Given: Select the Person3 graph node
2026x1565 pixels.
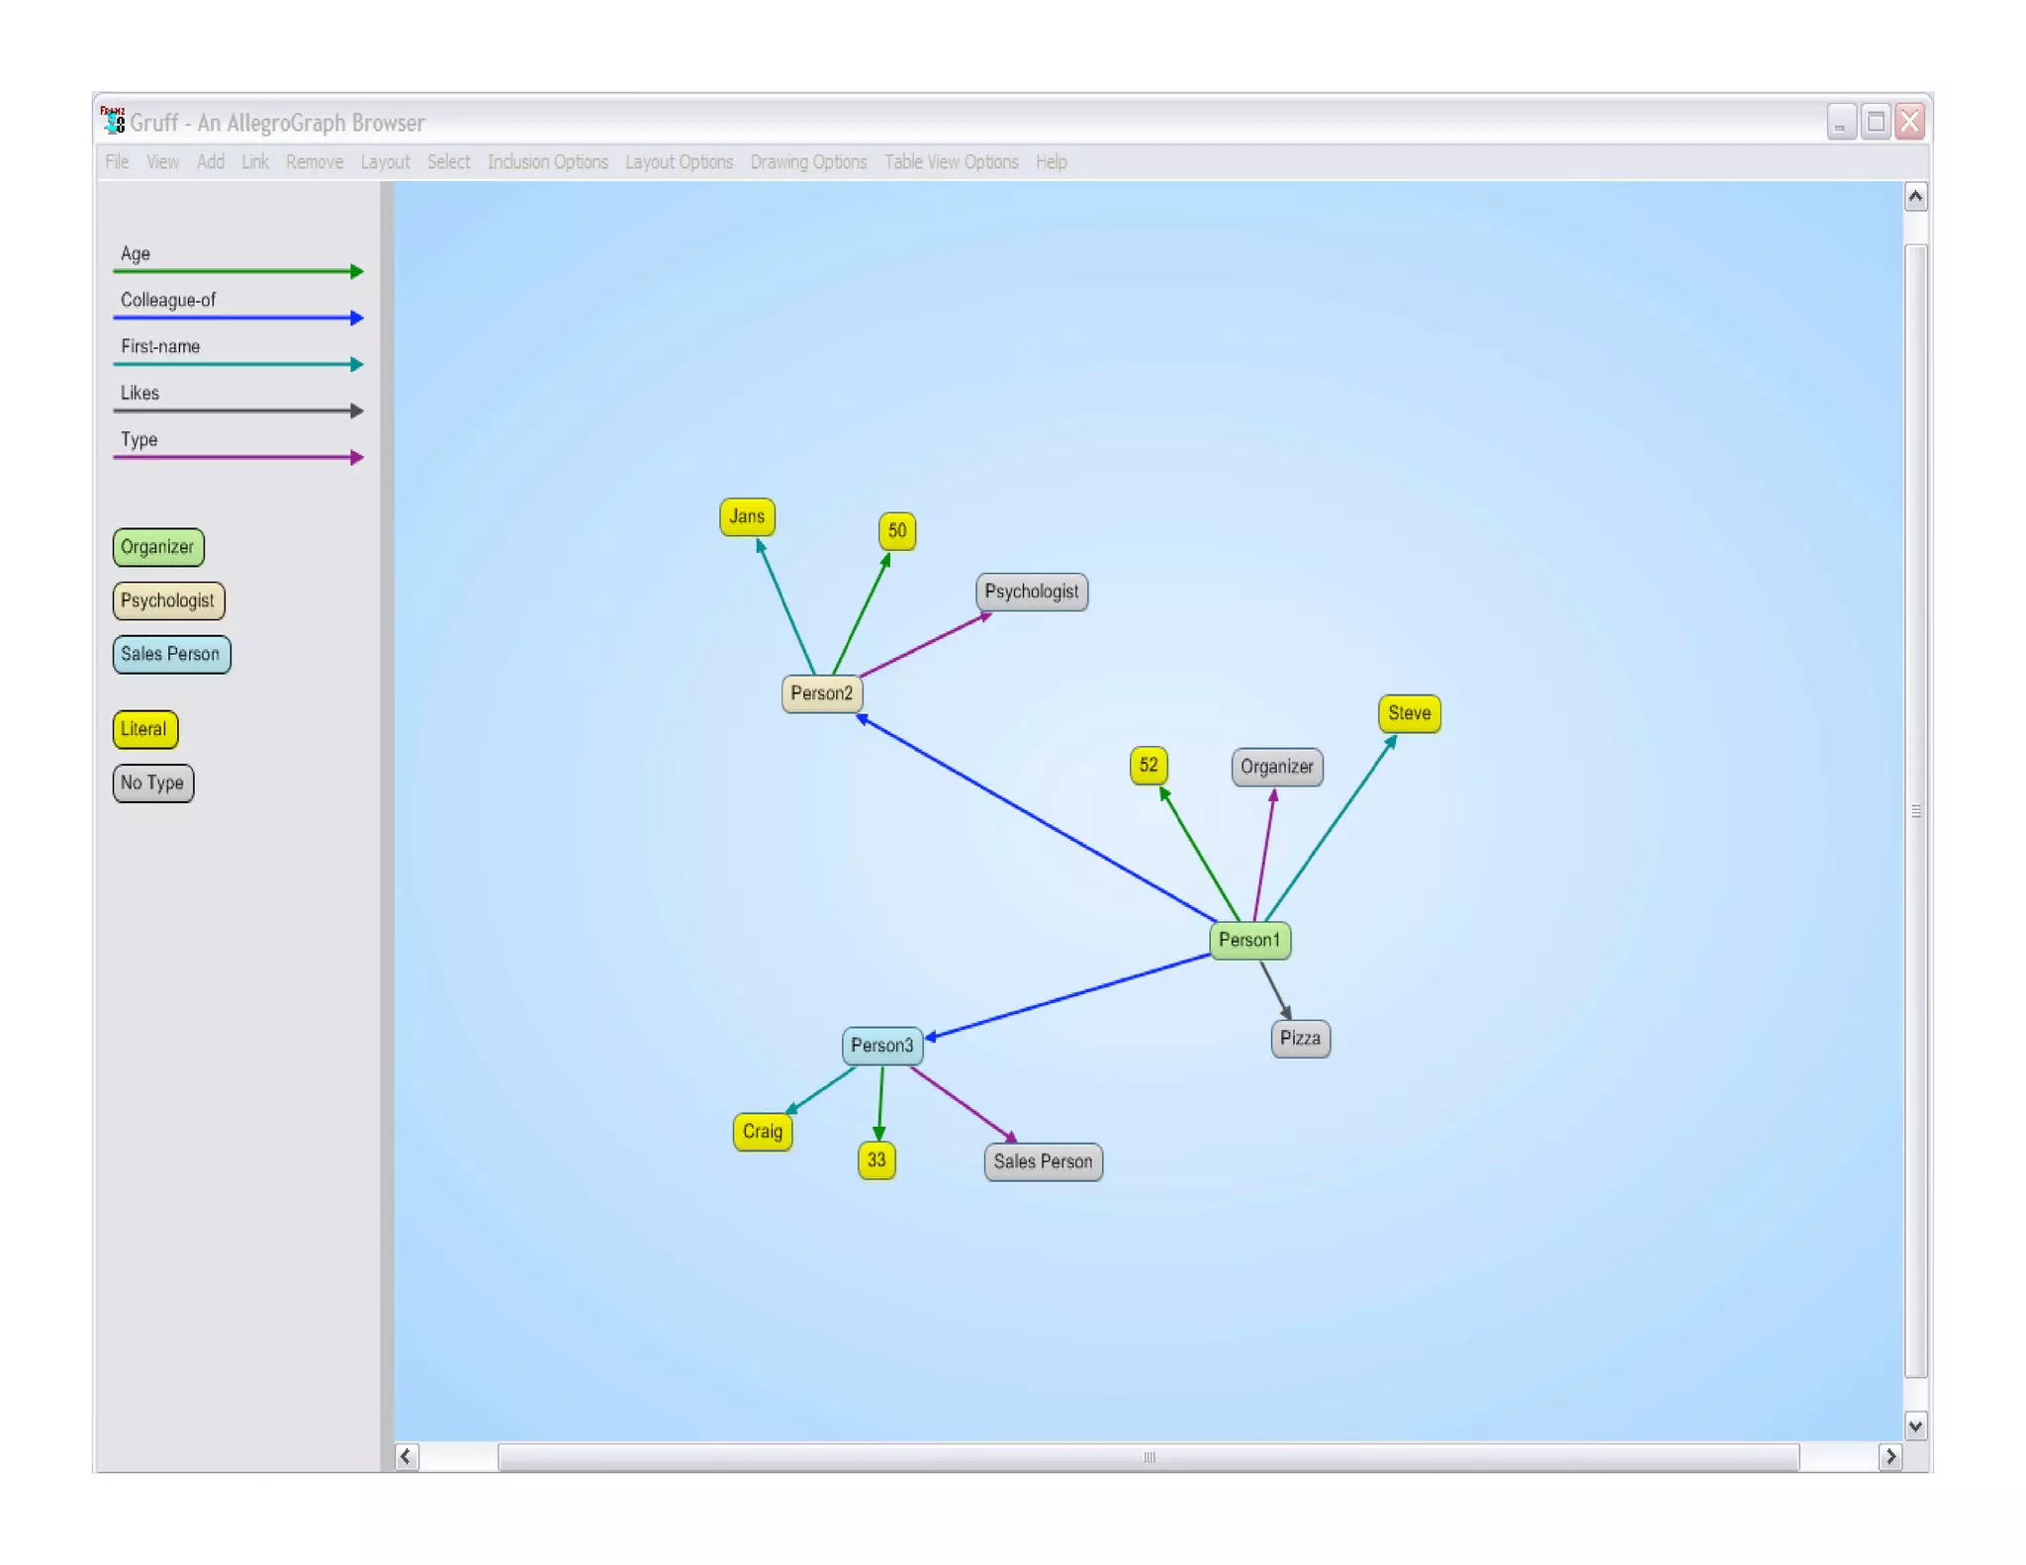Looking at the screenshot, I should click(x=881, y=1046).
